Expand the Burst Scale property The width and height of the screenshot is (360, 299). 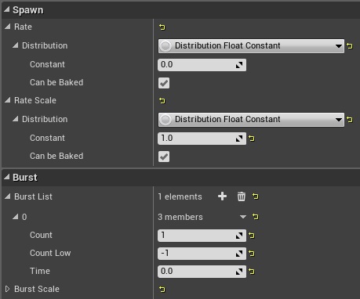[x=7, y=289]
